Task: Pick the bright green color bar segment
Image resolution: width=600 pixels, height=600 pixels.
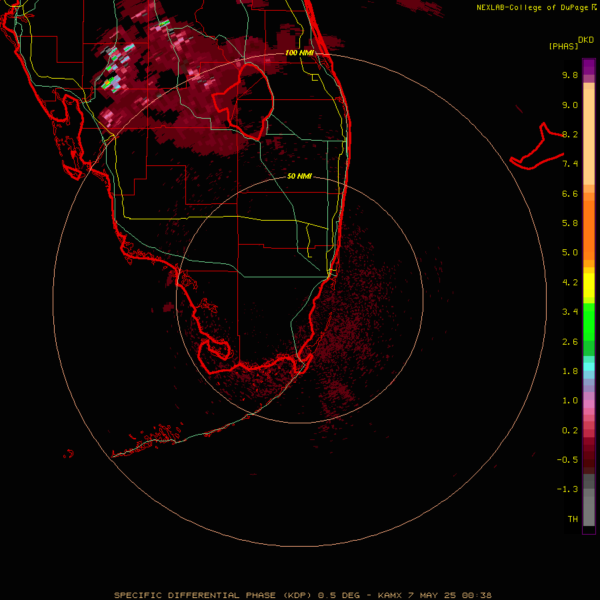Action: (589, 322)
